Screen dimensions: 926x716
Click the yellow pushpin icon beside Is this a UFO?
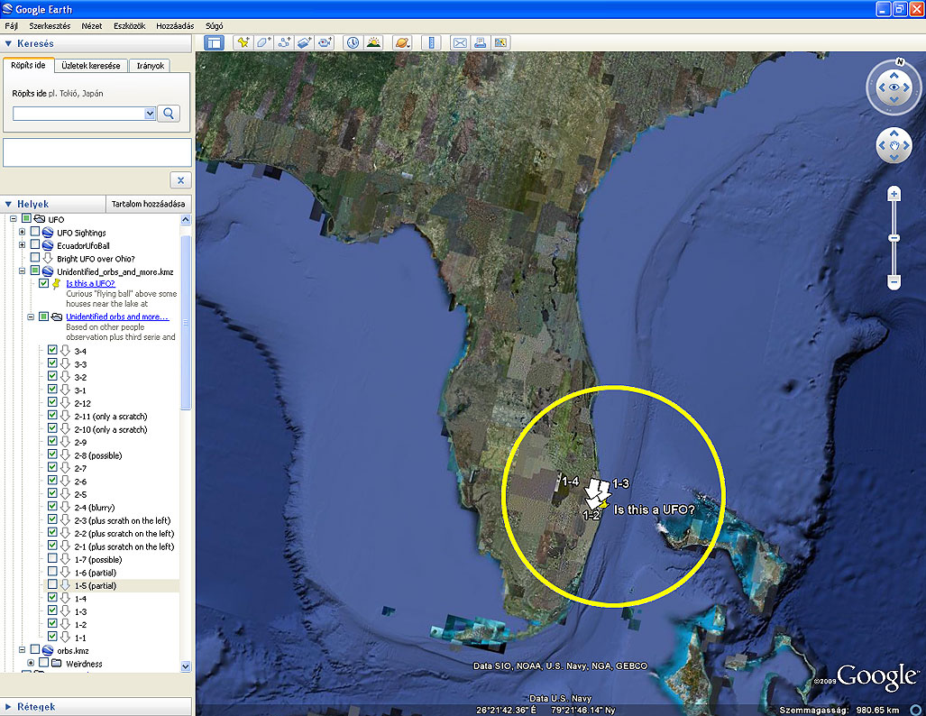[x=57, y=283]
